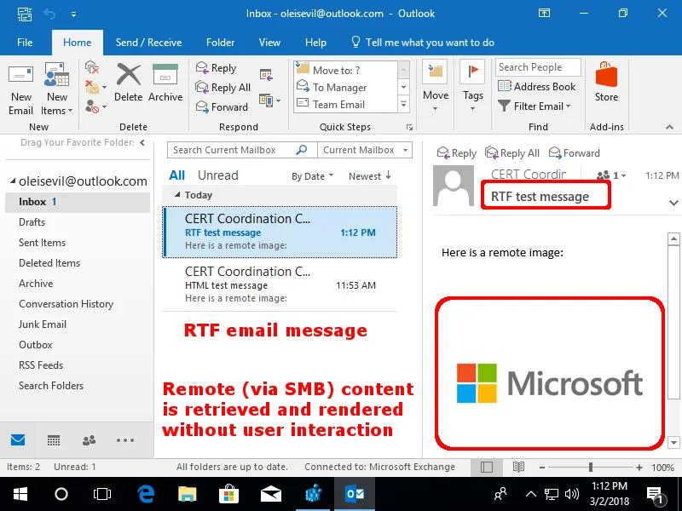Switch to the Calendar view icon
Viewport: 682px width, 511px height.
tap(54, 440)
